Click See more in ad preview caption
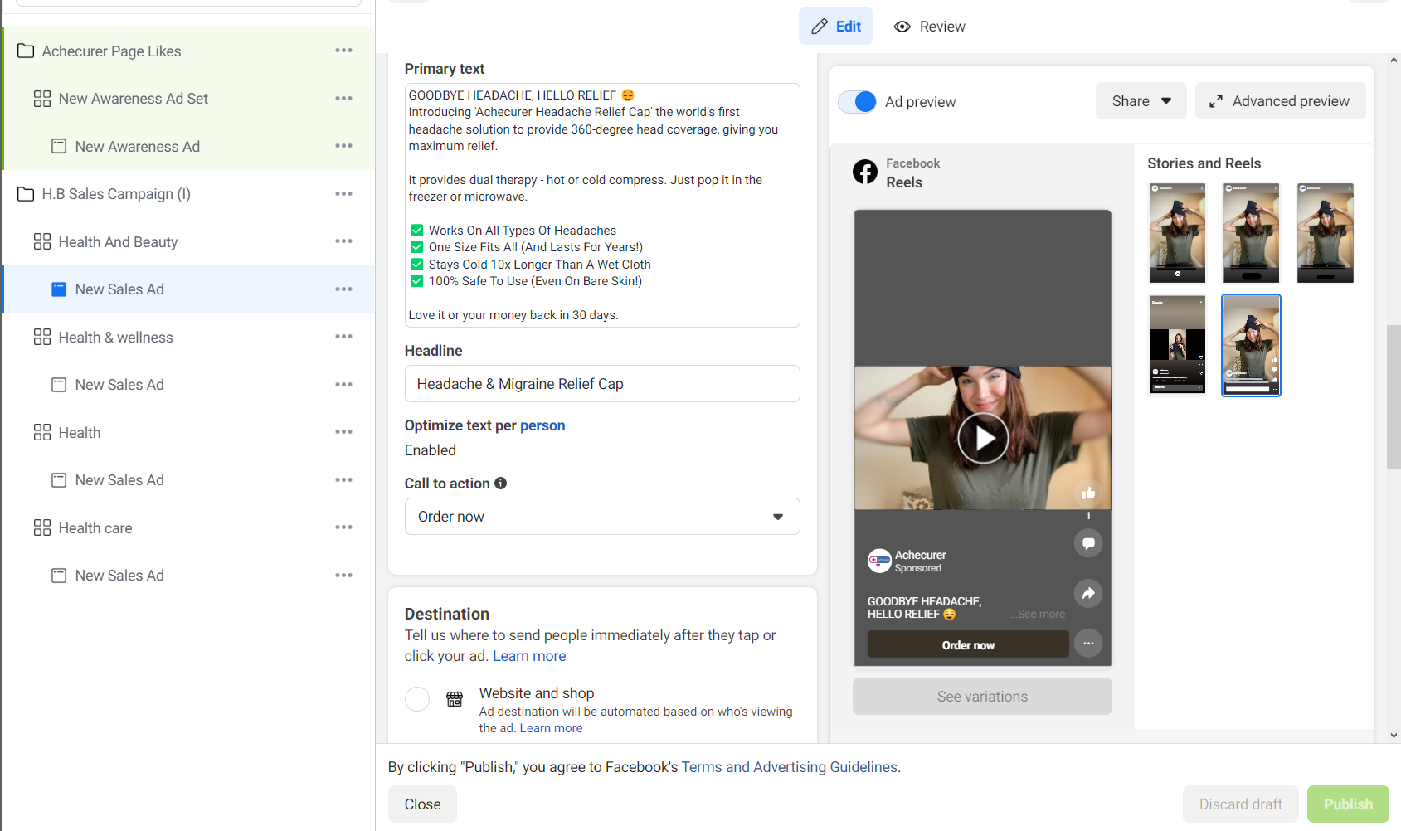 [x=1039, y=614]
